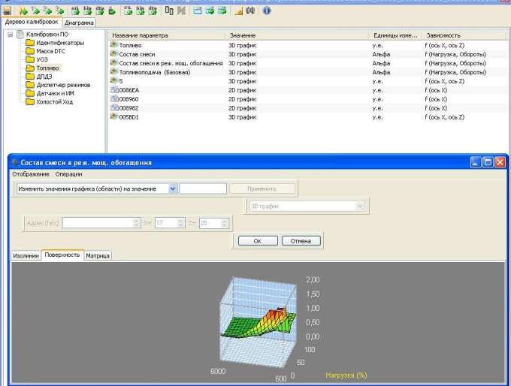Click the first toolbar icon at far left
This screenshot has width=511, height=386.
[x=7, y=11]
